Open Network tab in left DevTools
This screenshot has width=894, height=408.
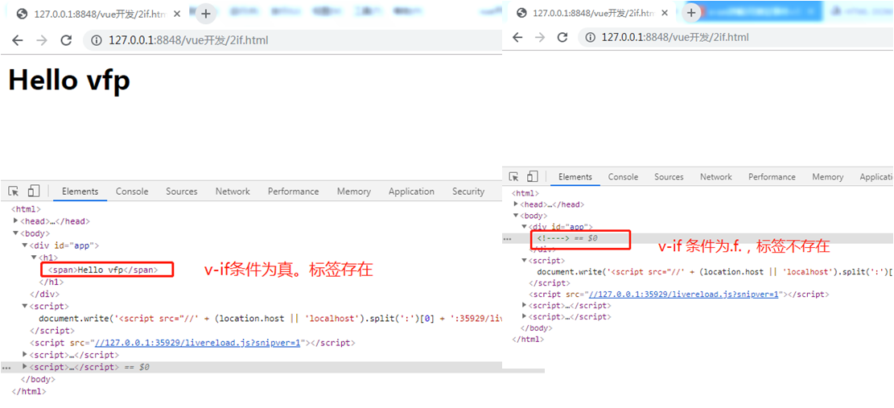pyautogui.click(x=233, y=192)
